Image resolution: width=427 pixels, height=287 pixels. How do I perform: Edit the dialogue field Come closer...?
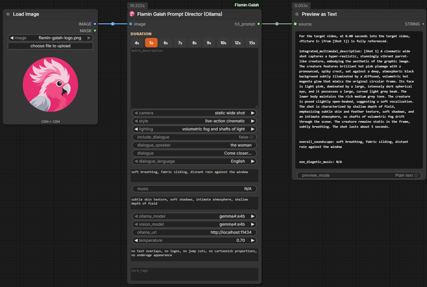(x=195, y=153)
